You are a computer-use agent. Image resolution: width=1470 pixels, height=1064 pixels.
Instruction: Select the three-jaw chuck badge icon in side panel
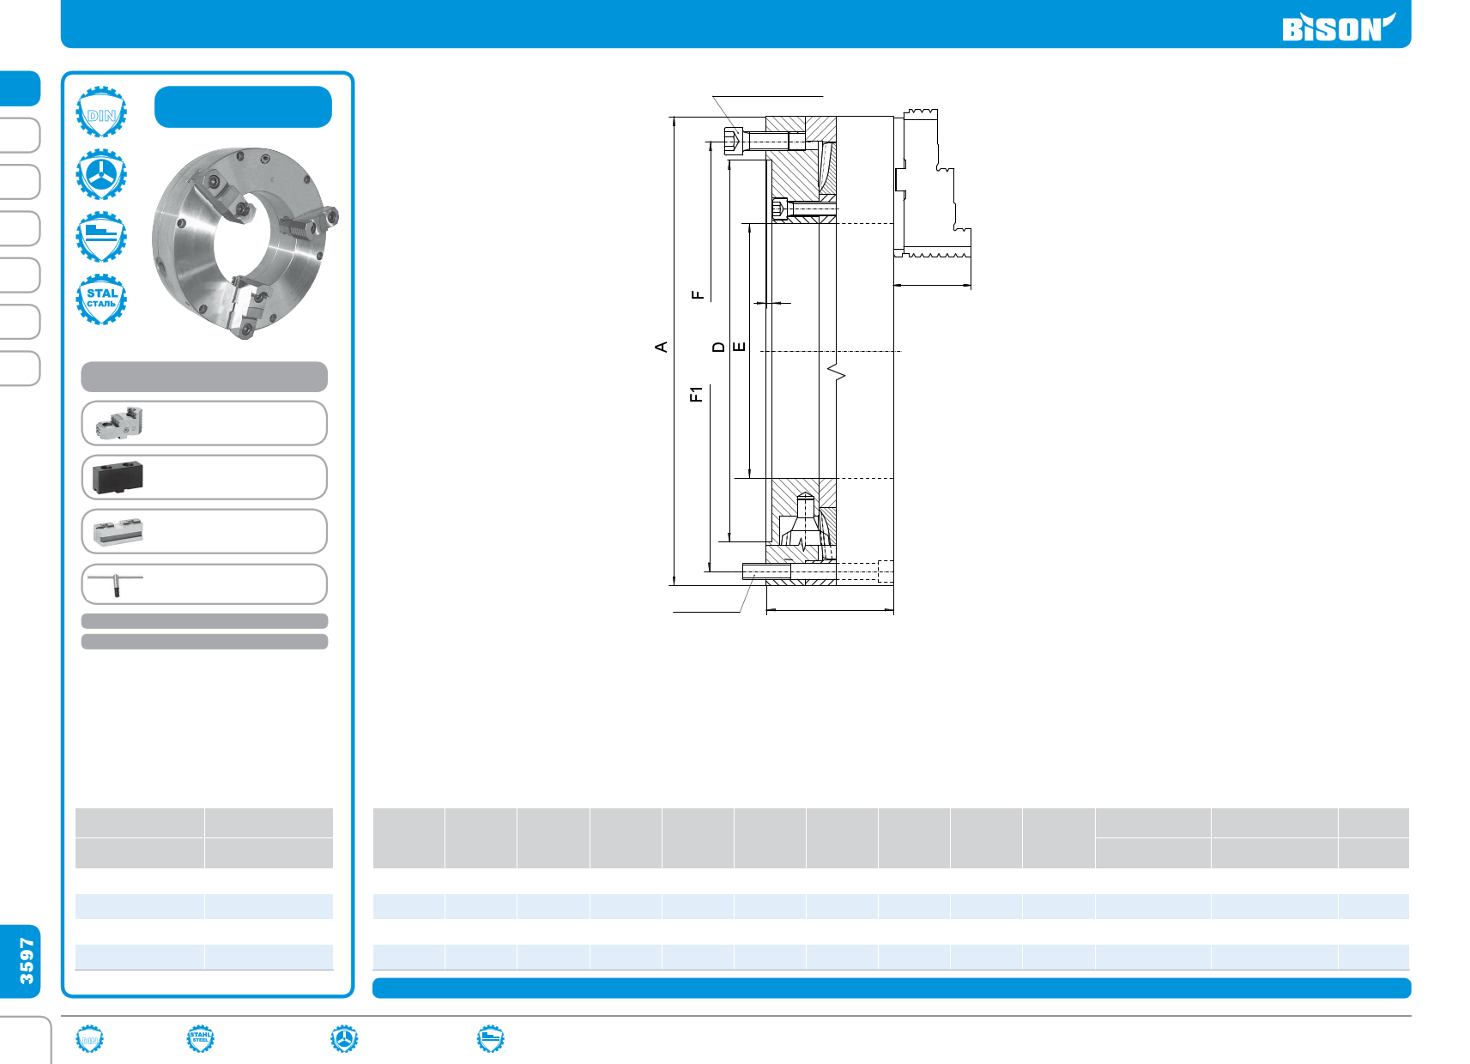pos(101,174)
